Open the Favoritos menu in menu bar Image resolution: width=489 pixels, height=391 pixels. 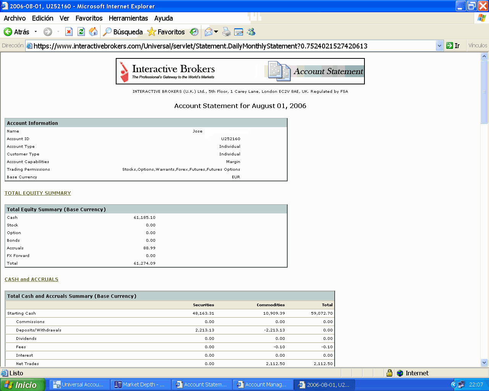(89, 18)
